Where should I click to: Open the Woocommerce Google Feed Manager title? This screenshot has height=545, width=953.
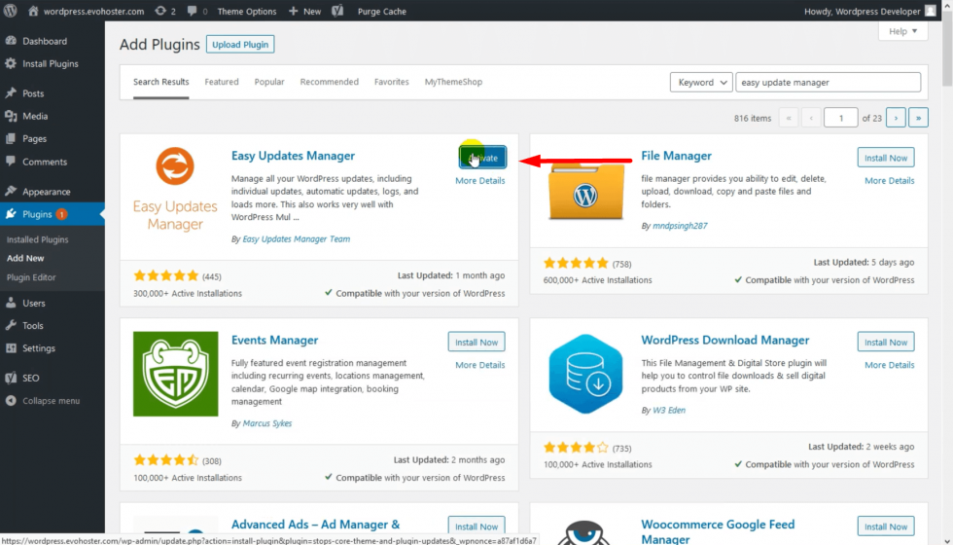pyautogui.click(x=718, y=531)
